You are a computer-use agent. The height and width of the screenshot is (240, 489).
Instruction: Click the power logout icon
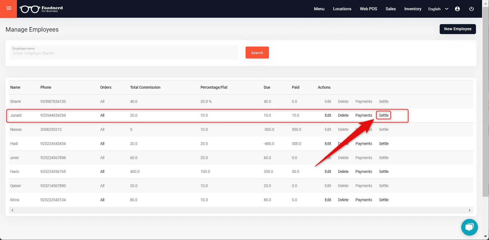471,9
